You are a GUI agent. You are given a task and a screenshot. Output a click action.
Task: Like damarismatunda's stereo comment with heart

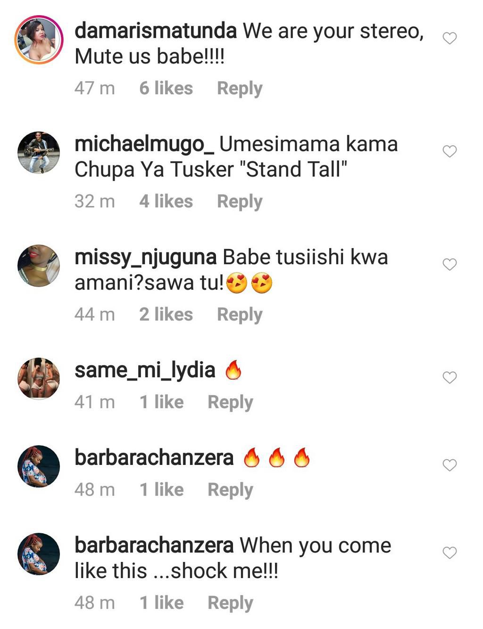click(450, 38)
